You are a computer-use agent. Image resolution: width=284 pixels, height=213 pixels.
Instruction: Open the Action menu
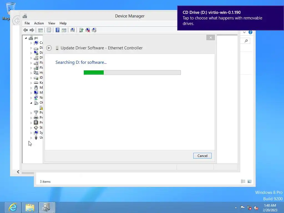point(39,23)
